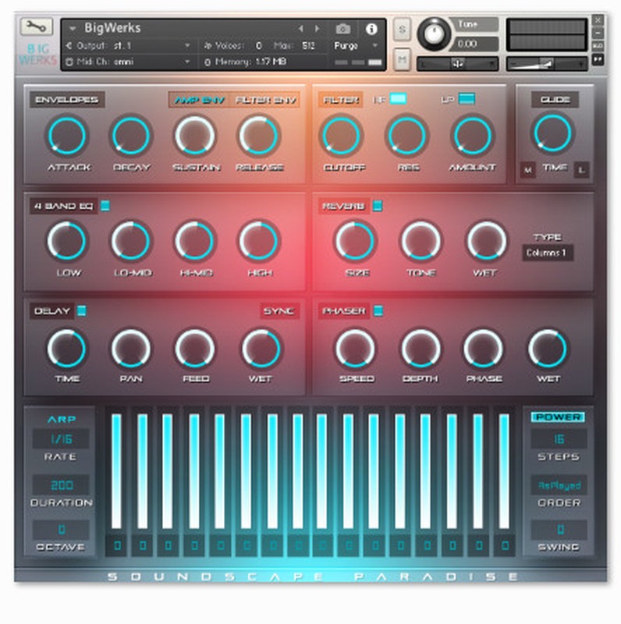Toggle the HP filter switch
The image size is (621, 624).
pyautogui.click(x=398, y=99)
